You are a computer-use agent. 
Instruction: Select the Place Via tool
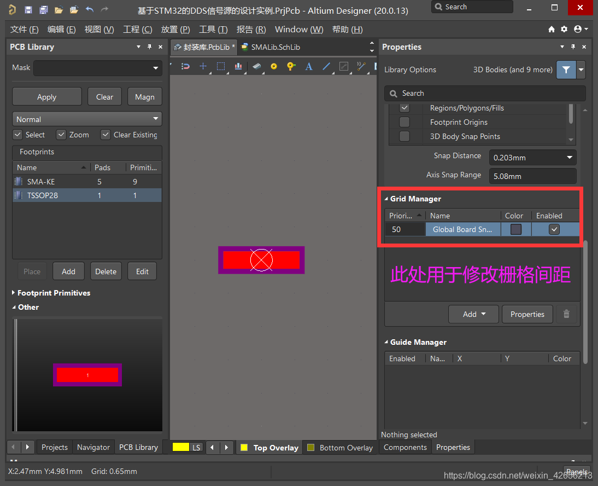click(291, 66)
